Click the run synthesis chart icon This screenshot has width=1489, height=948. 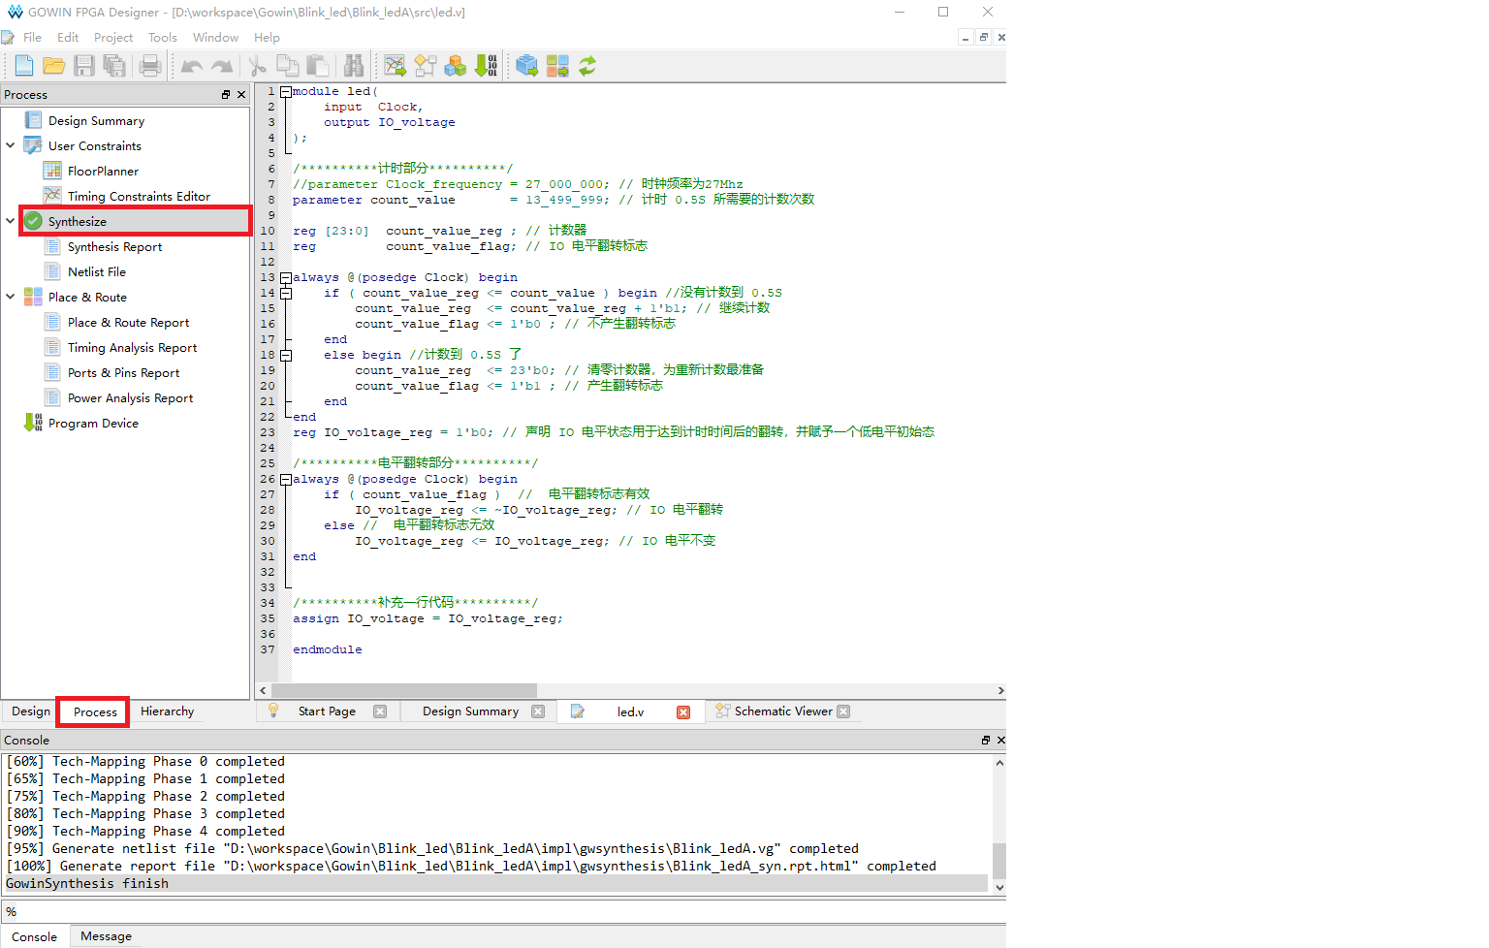click(x=395, y=65)
